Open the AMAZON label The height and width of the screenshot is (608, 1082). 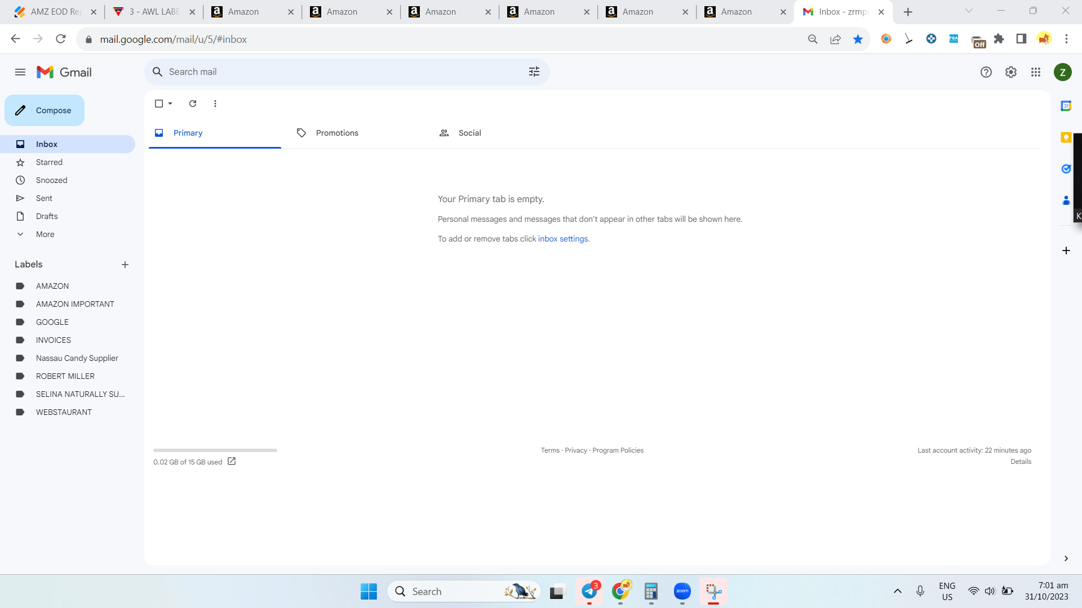coord(68,286)
